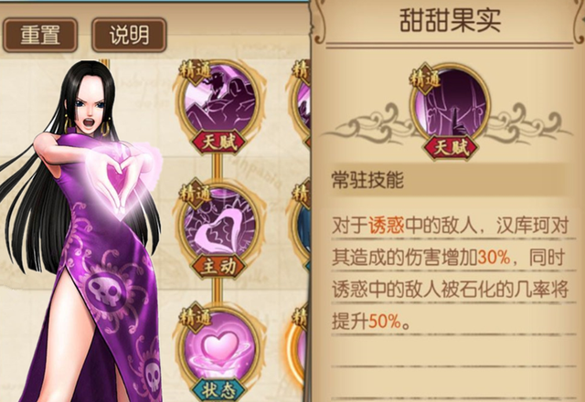Open the 说明 description button
Screen dimensions: 585x402
(129, 35)
